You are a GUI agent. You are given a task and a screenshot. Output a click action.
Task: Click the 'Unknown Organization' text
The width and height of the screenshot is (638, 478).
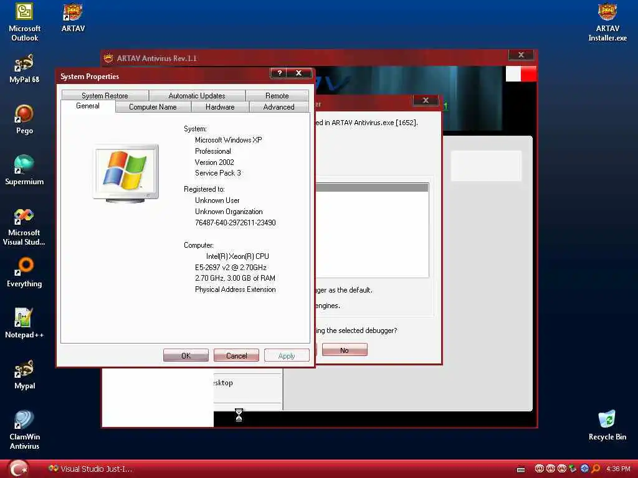[x=229, y=212]
